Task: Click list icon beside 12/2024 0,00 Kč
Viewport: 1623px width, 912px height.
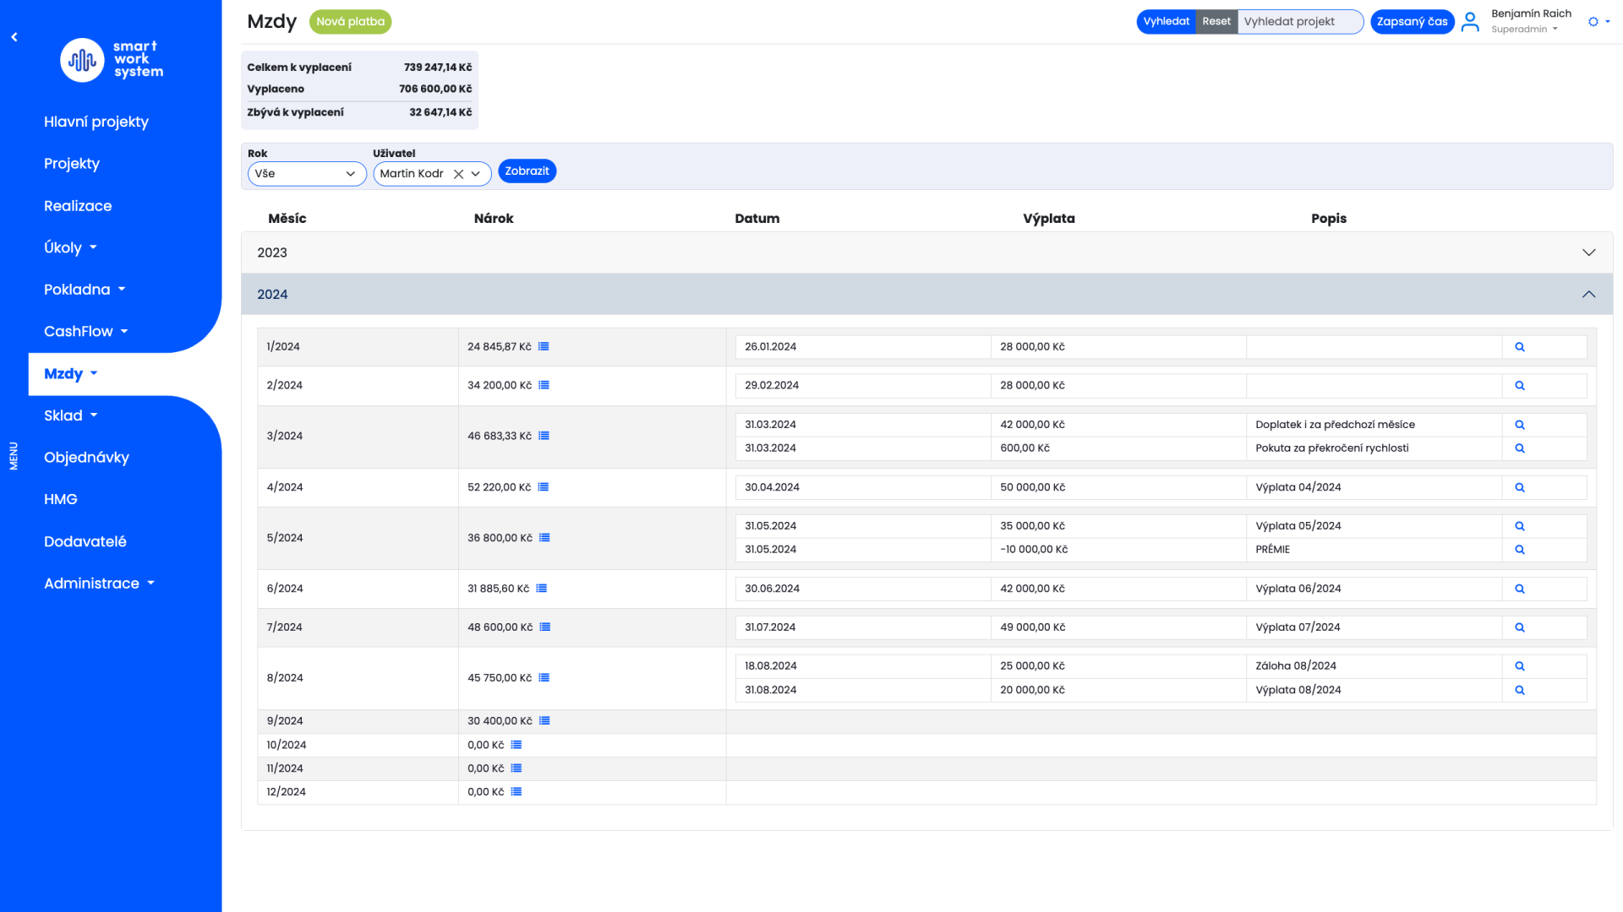Action: pyautogui.click(x=516, y=792)
